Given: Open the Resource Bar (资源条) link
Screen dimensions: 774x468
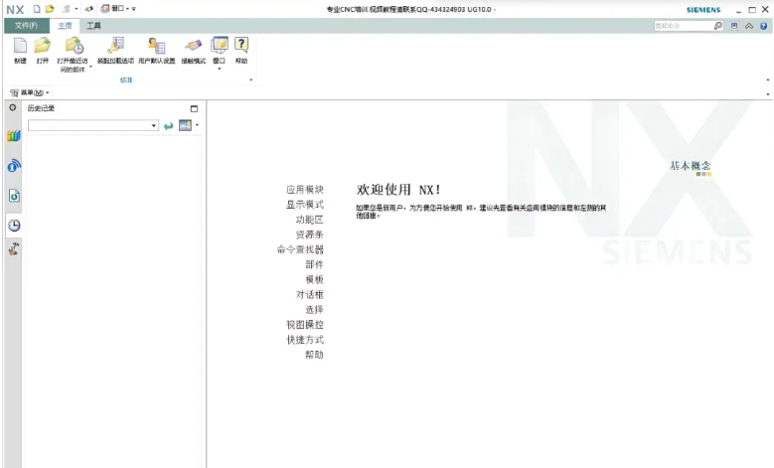Looking at the screenshot, I should pos(310,234).
